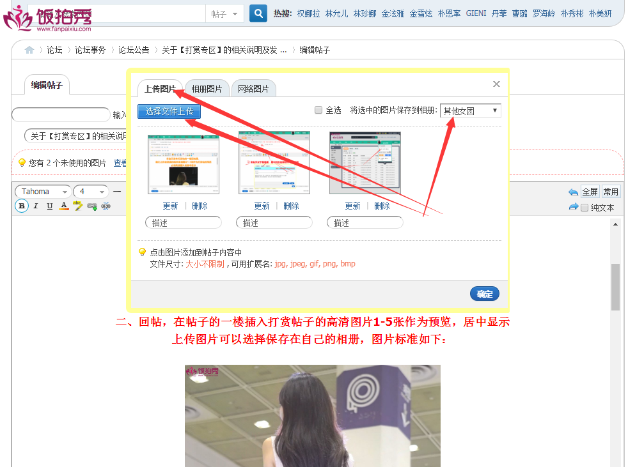
Task: Click the 选择文件上传 button
Action: pyautogui.click(x=169, y=111)
